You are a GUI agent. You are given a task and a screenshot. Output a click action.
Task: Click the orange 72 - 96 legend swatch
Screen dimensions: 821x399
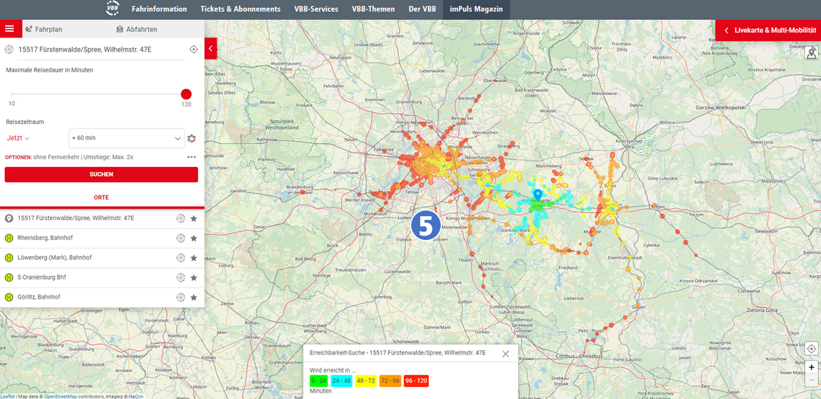pyautogui.click(x=391, y=381)
